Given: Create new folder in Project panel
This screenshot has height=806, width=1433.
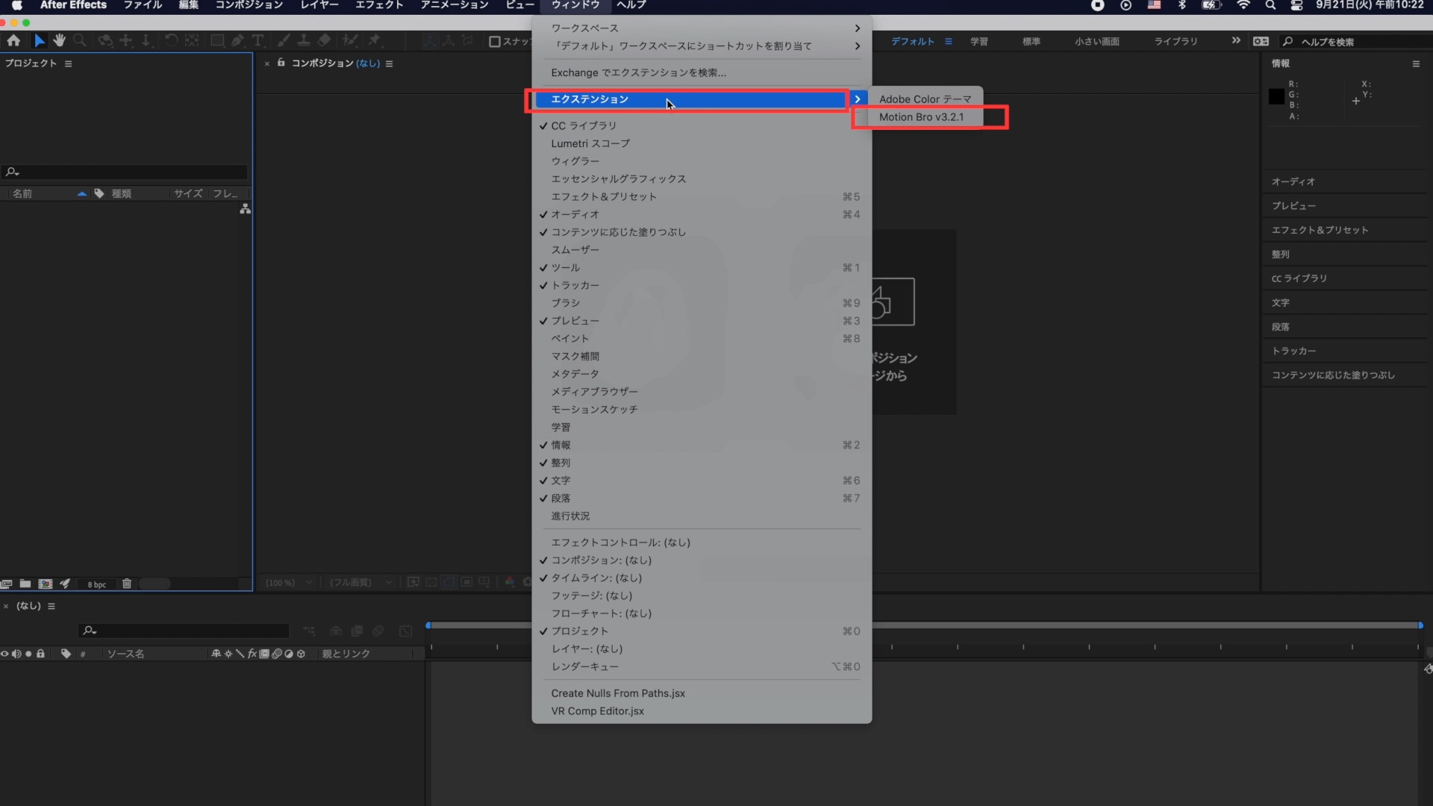Looking at the screenshot, I should point(25,584).
